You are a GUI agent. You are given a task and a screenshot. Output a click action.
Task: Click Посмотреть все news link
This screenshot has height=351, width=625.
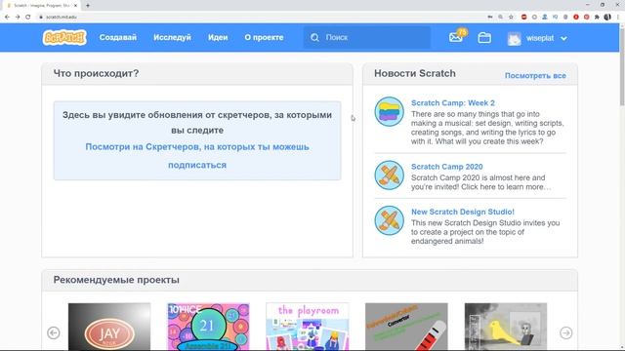535,76
